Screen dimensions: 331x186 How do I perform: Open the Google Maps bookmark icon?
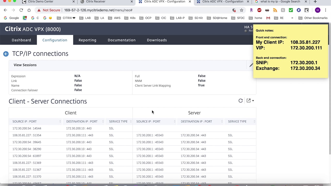coord(25,18)
